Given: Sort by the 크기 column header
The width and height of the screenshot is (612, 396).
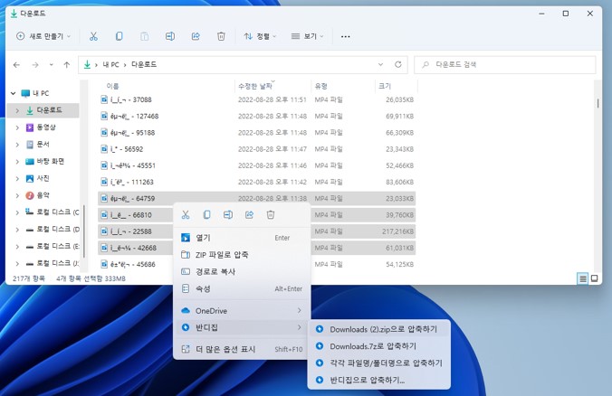Looking at the screenshot, I should coord(385,86).
